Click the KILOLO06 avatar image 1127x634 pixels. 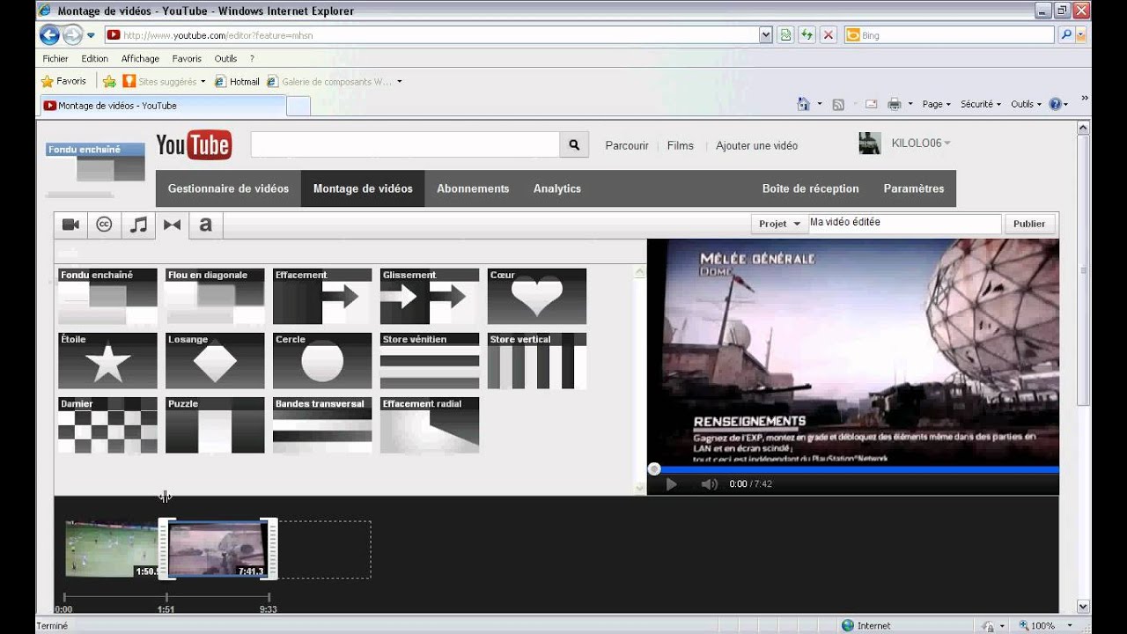coord(870,144)
